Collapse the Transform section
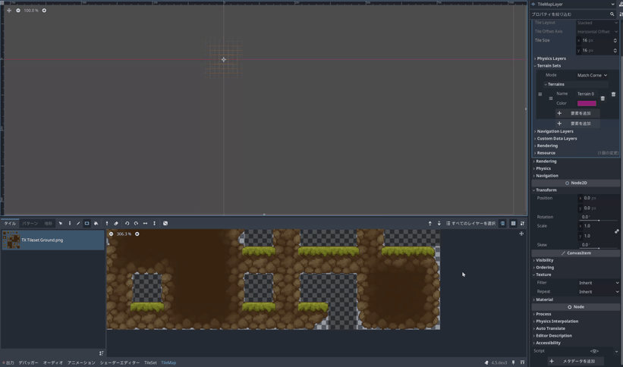This screenshot has height=367, width=623. coord(546,190)
